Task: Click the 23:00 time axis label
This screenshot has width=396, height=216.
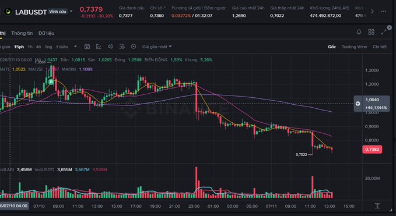Action: [194, 206]
